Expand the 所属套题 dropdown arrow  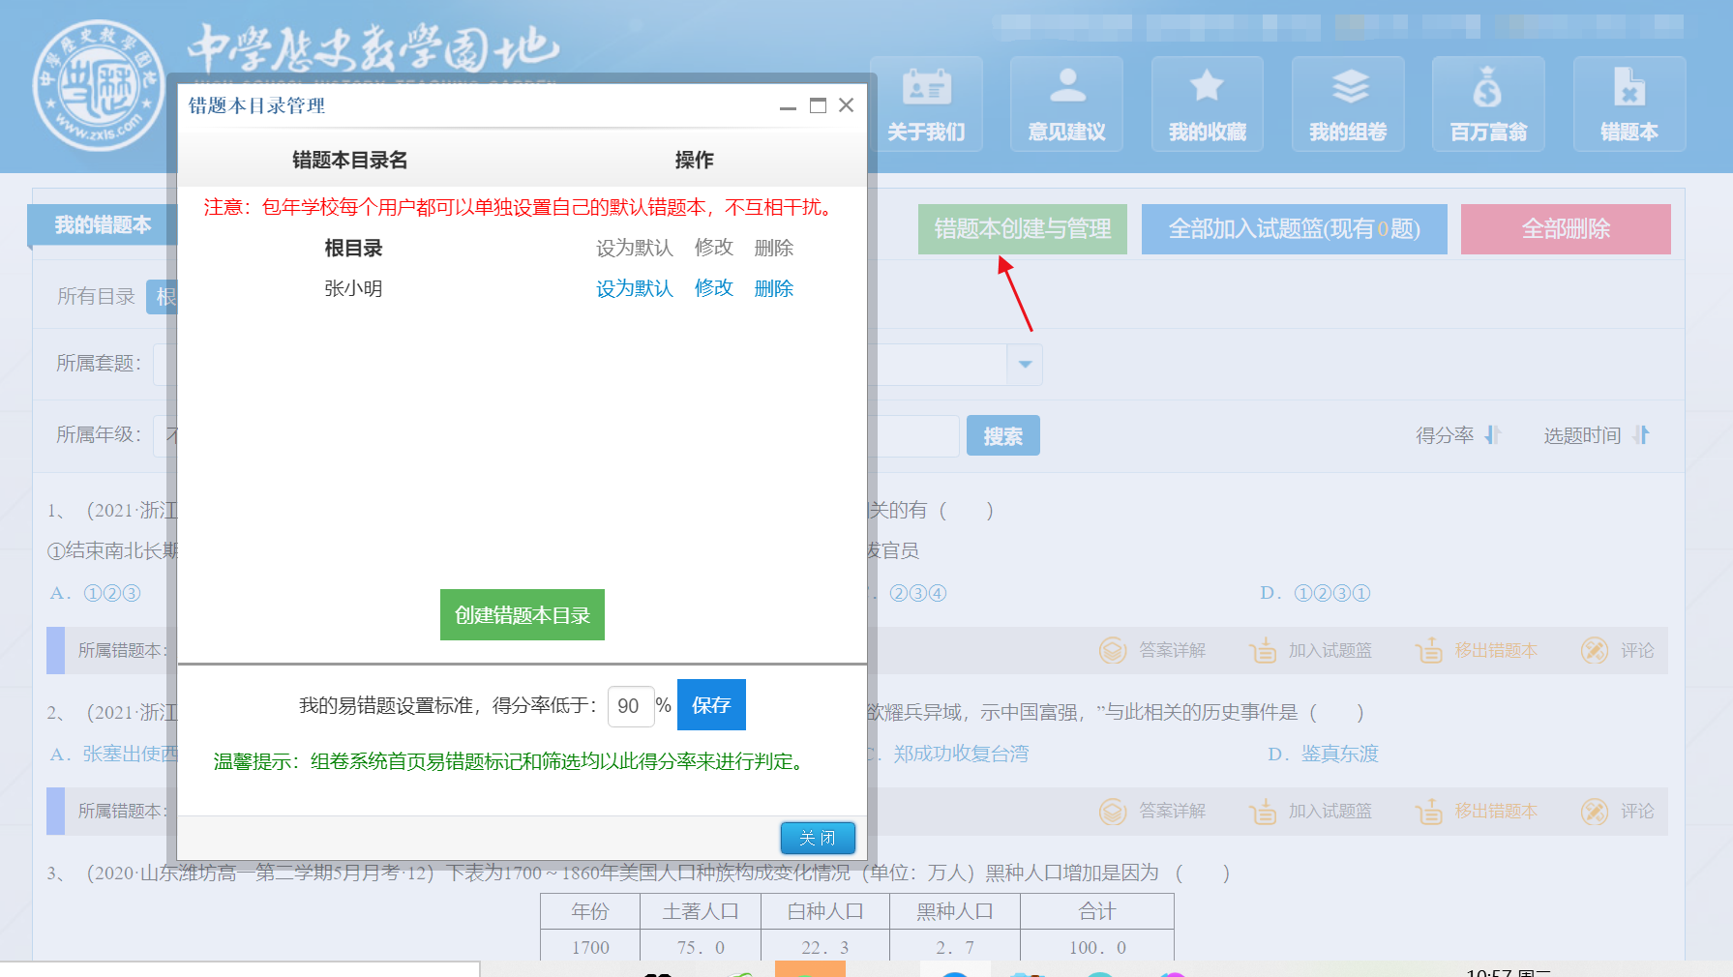tap(1025, 365)
